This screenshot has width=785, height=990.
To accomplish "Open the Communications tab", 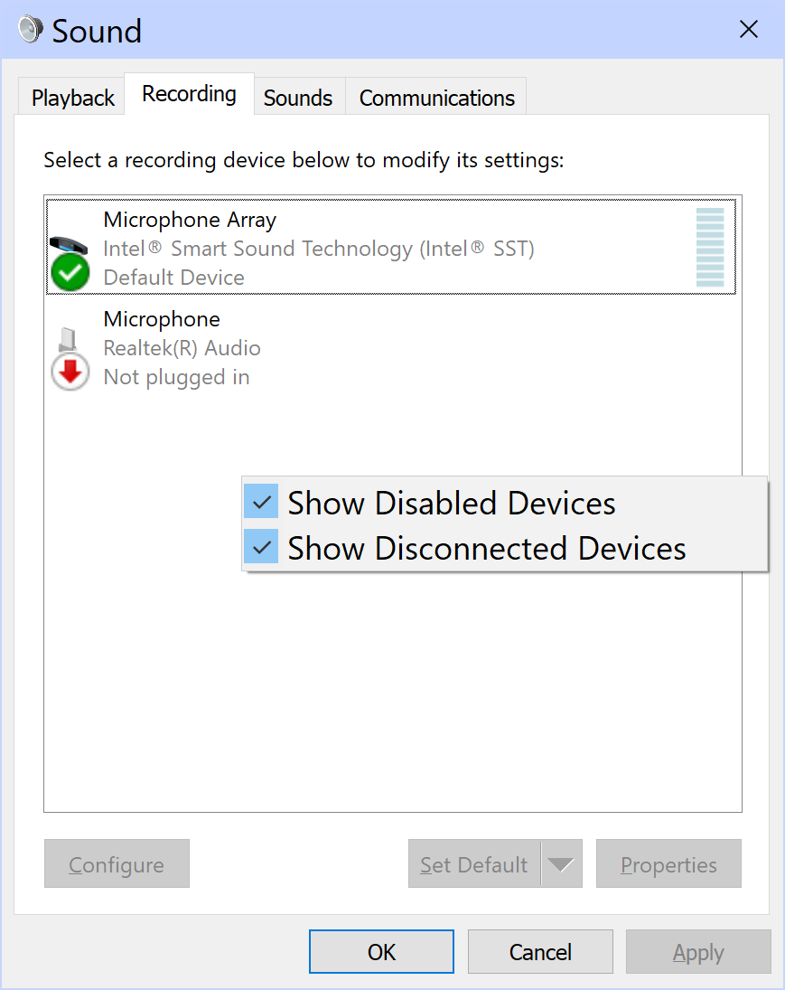I will (x=435, y=97).
